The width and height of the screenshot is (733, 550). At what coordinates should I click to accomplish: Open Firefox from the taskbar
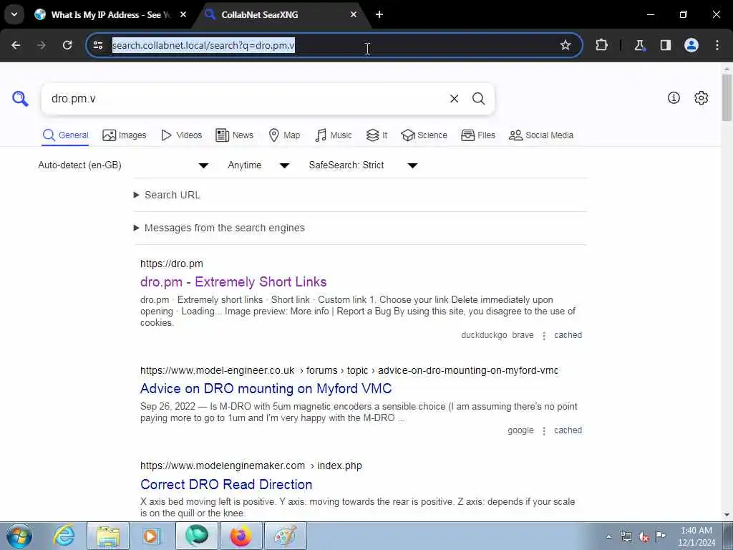(x=241, y=536)
